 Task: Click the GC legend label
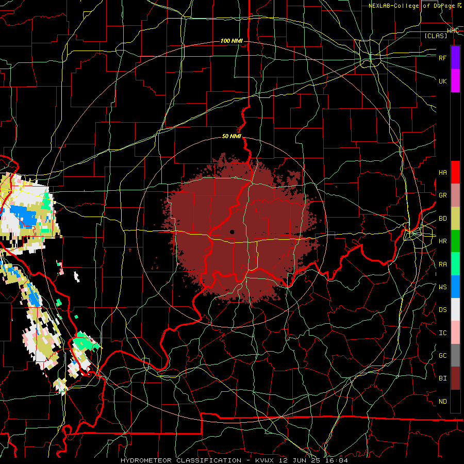click(442, 356)
